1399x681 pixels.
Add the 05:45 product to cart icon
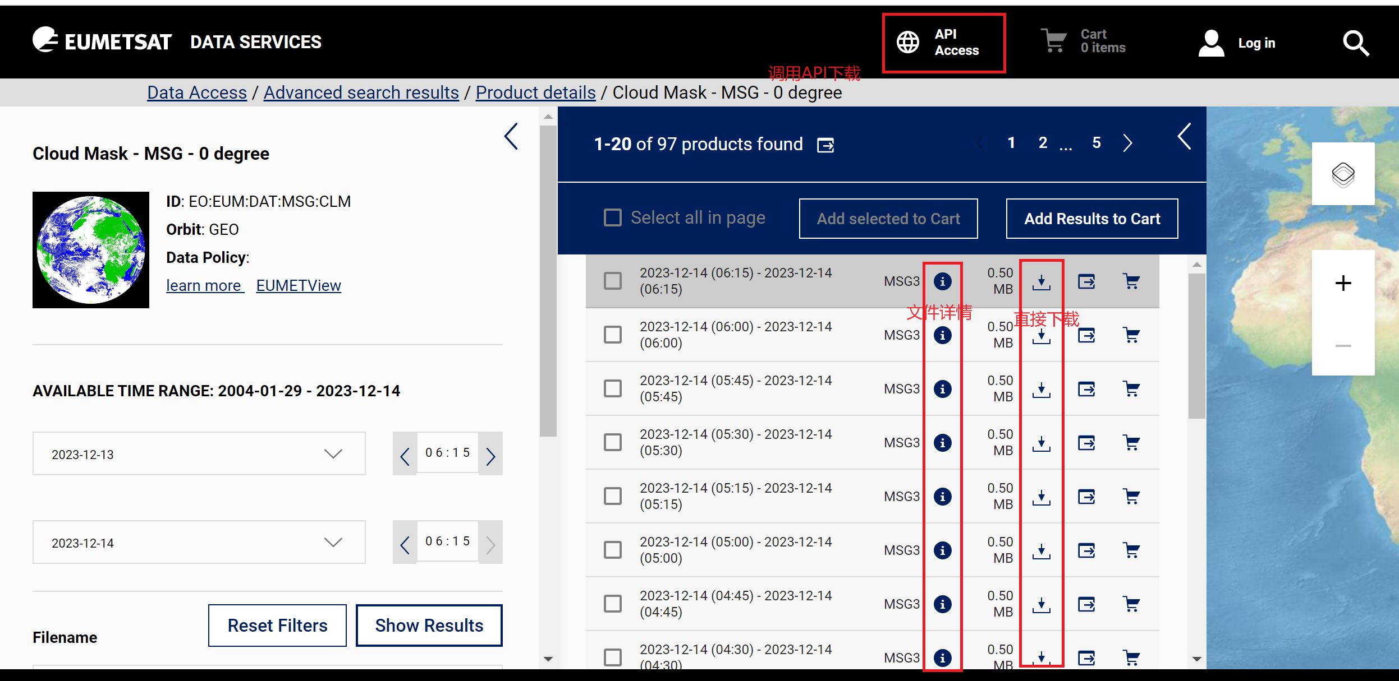tap(1131, 389)
